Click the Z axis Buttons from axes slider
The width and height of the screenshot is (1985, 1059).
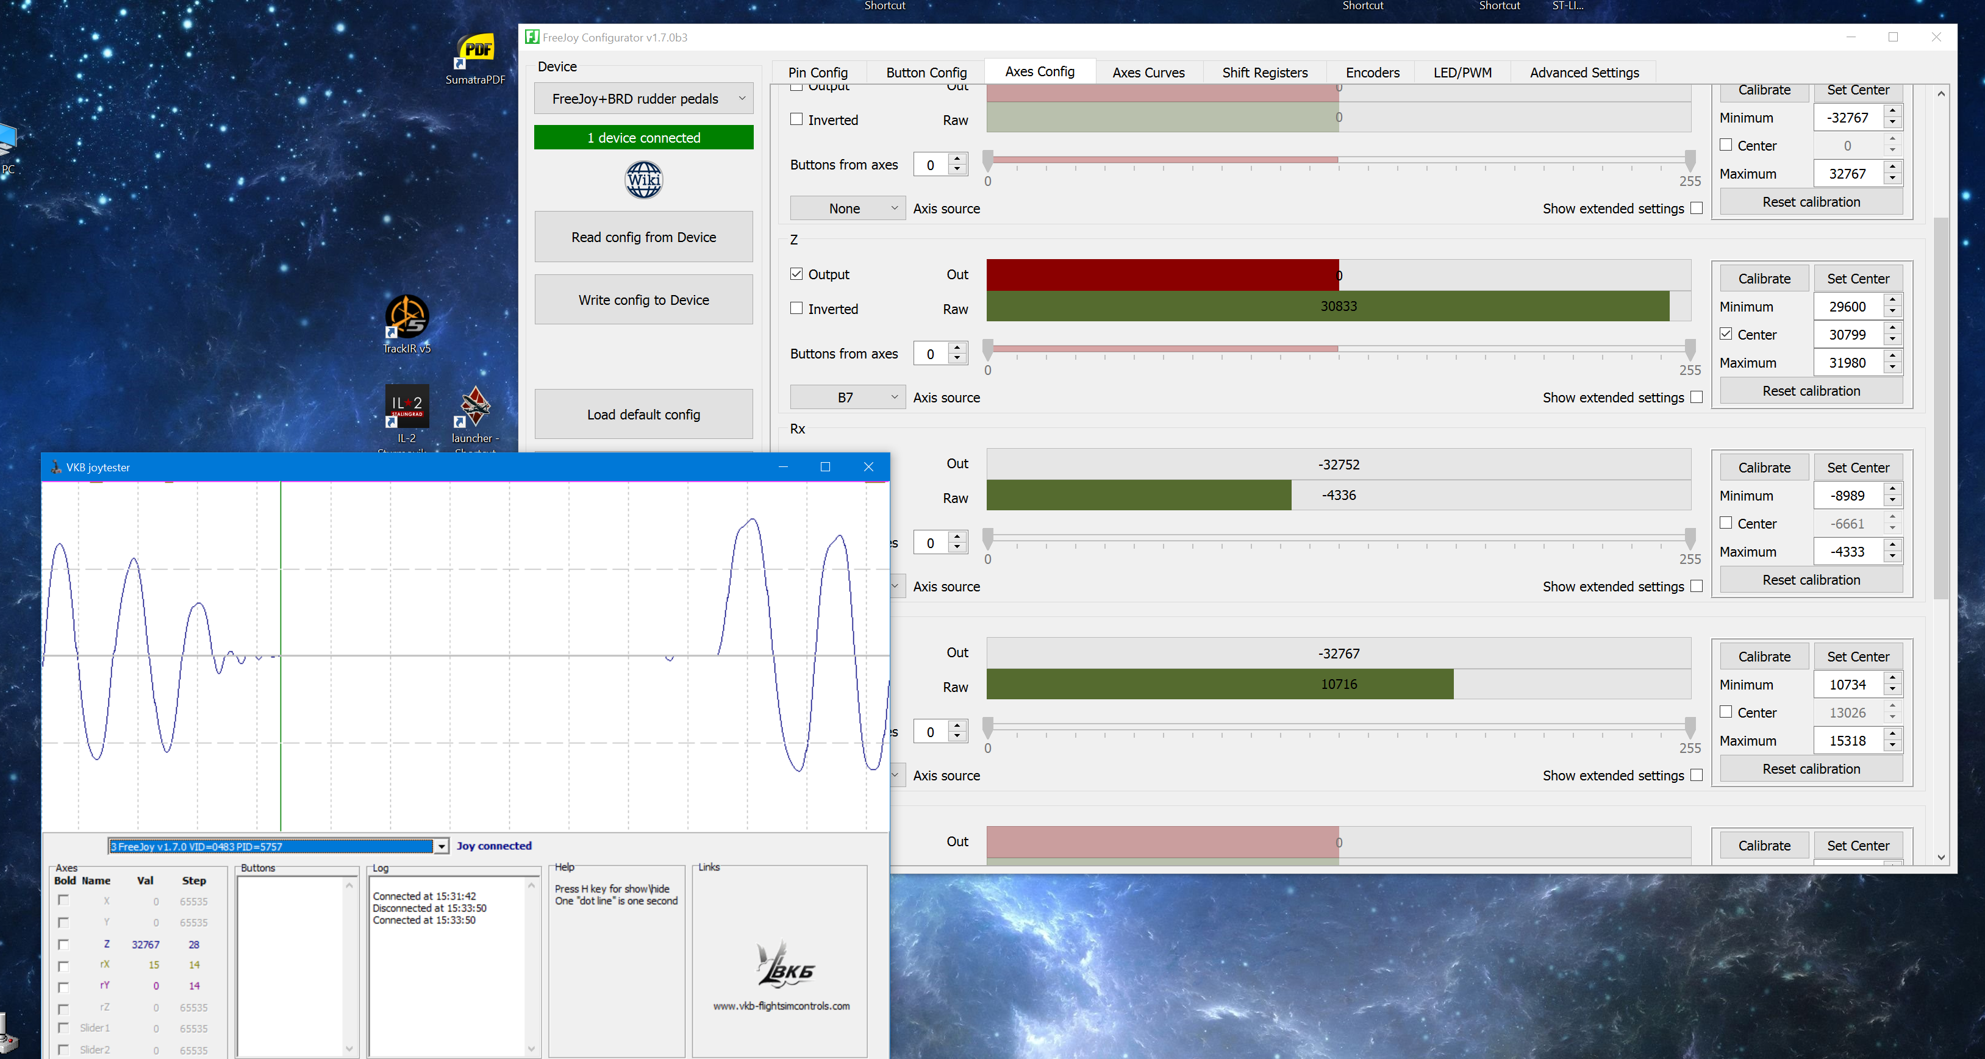point(1339,349)
